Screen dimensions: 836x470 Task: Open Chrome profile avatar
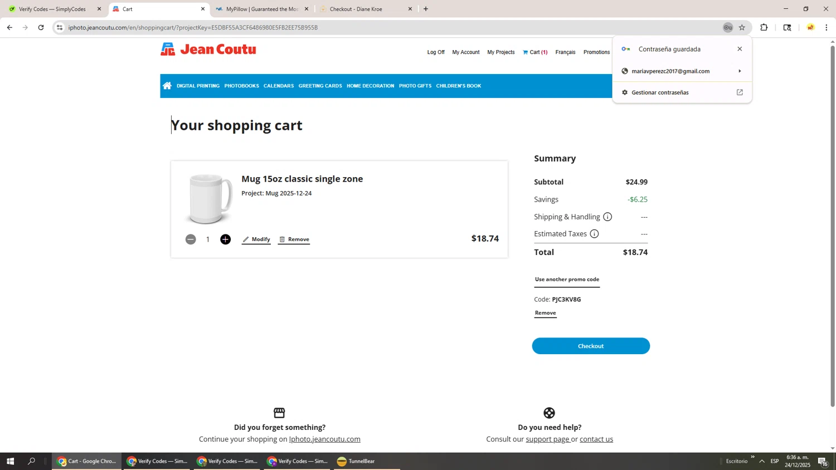click(x=810, y=28)
